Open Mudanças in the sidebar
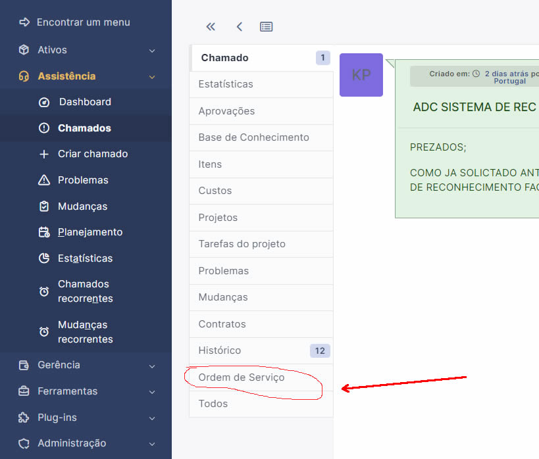Screen dimensions: 539x459 tap(82, 206)
